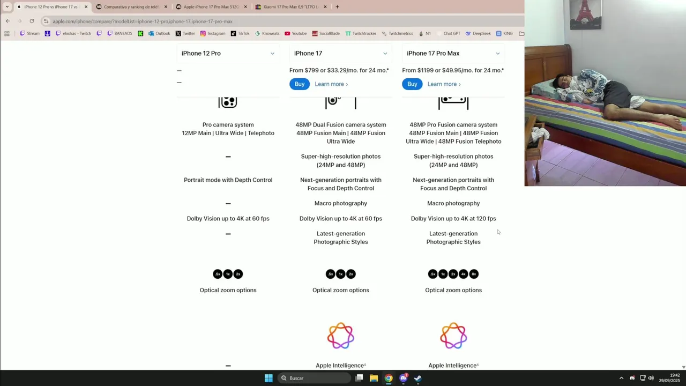Click the iPhone 17 Apple Intelligence logo
Viewport: 686px width, 386px height.
click(x=341, y=336)
